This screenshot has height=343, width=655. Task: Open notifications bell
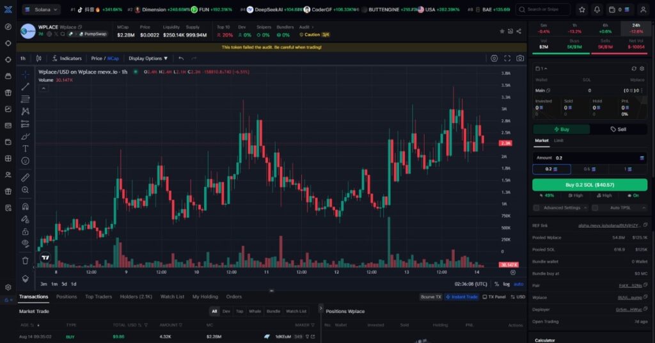[x=597, y=9]
